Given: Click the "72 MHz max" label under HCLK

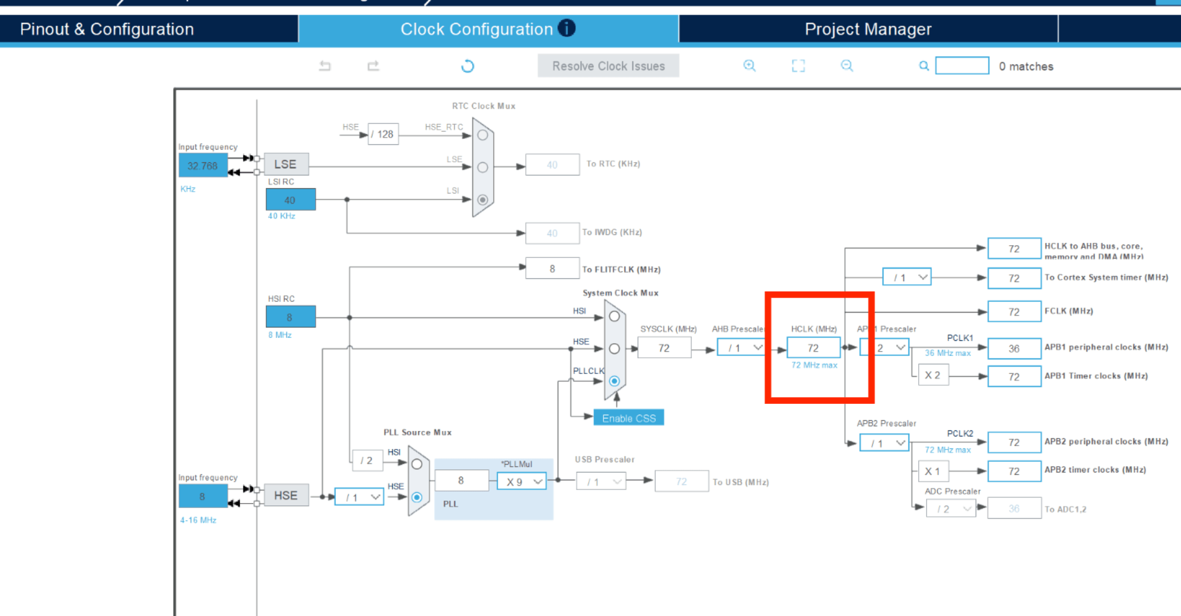Looking at the screenshot, I should click(x=814, y=365).
